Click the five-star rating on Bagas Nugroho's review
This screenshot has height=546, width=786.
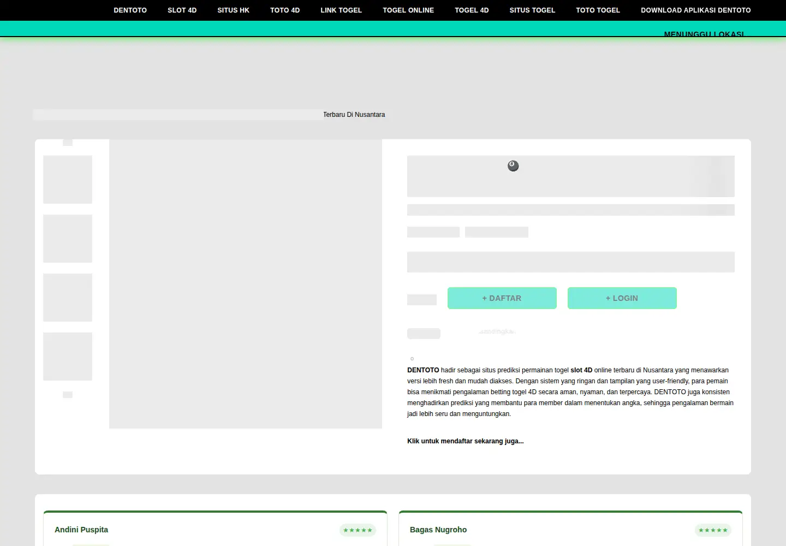point(713,530)
